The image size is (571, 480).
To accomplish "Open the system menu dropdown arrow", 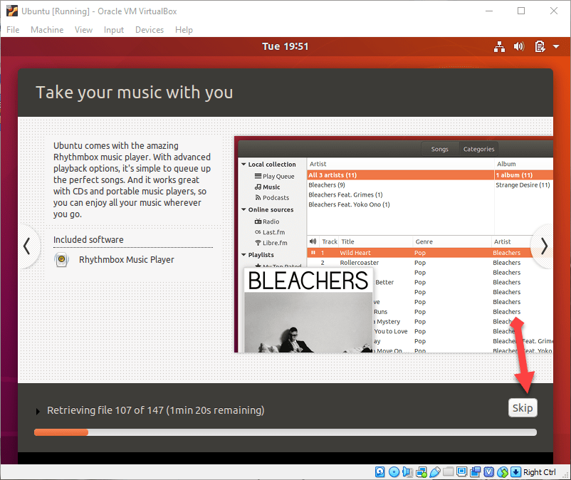I will click(555, 47).
